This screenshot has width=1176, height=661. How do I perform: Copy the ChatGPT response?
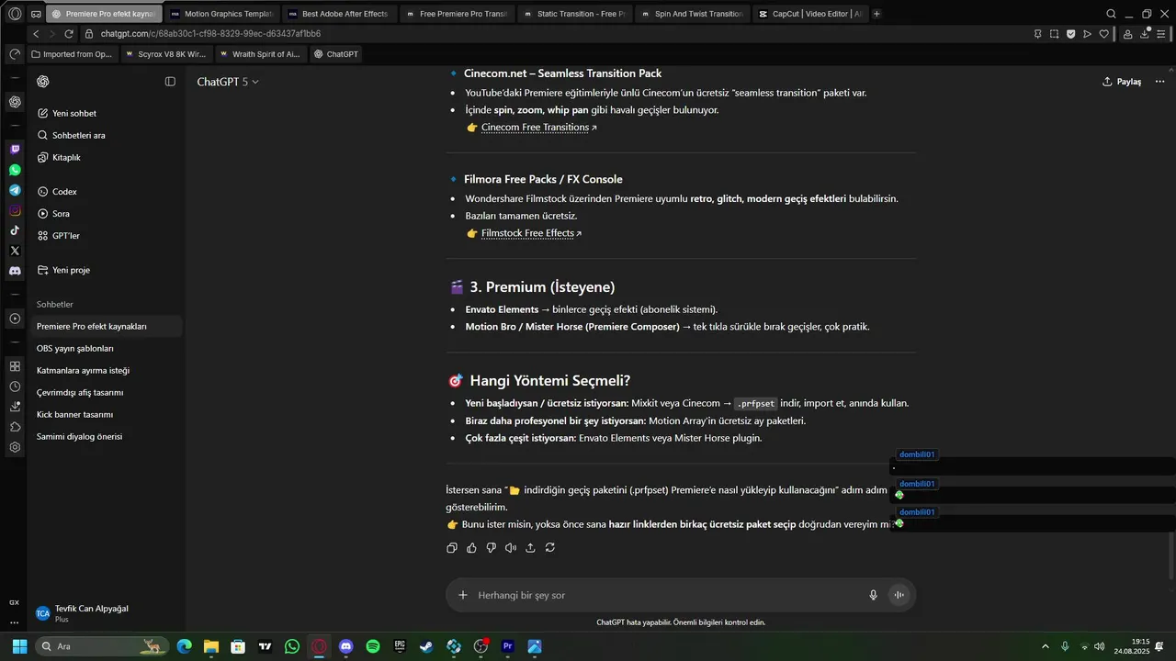coord(452,548)
